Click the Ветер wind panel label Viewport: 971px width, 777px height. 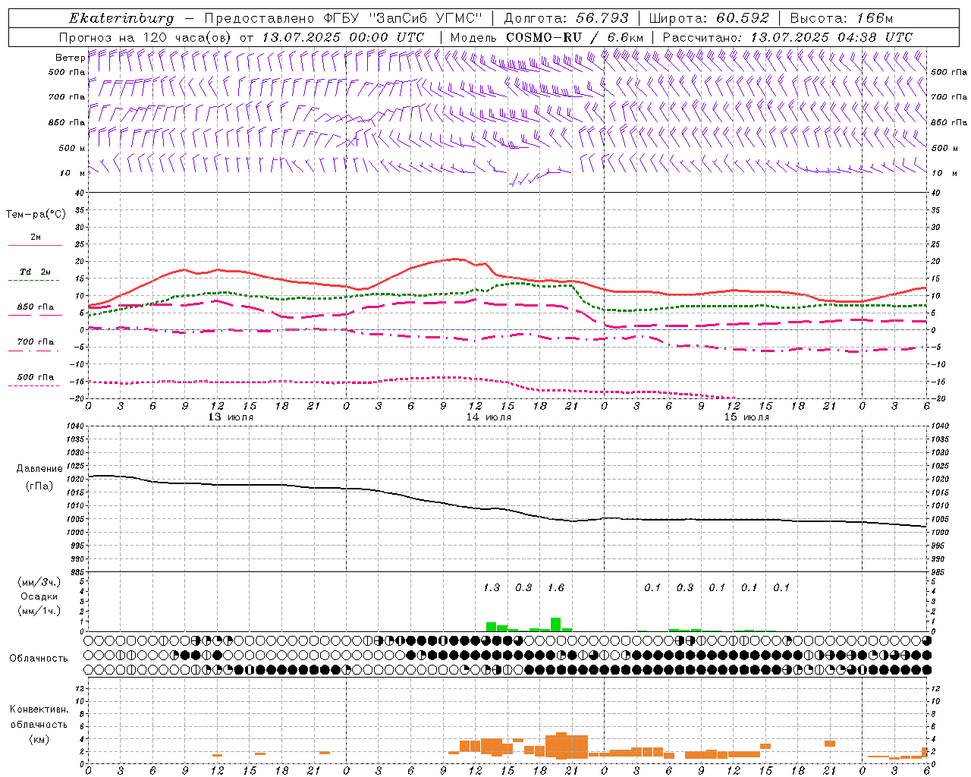tap(70, 58)
